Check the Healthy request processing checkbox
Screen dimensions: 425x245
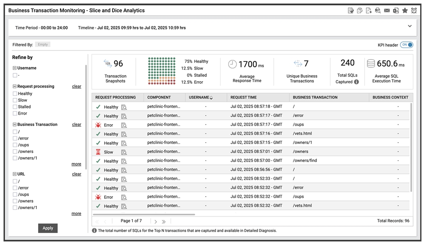(x=15, y=94)
